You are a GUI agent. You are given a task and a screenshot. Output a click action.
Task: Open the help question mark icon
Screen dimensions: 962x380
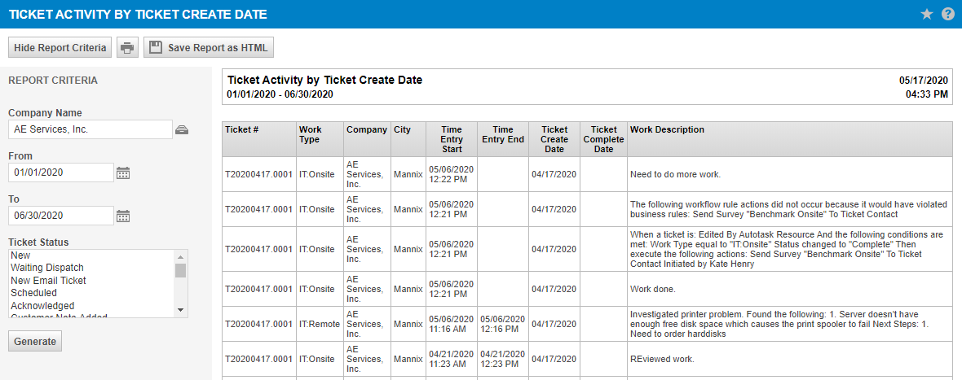coord(947,14)
